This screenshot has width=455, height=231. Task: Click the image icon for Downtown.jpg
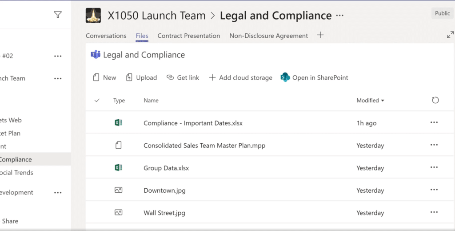tap(118, 190)
